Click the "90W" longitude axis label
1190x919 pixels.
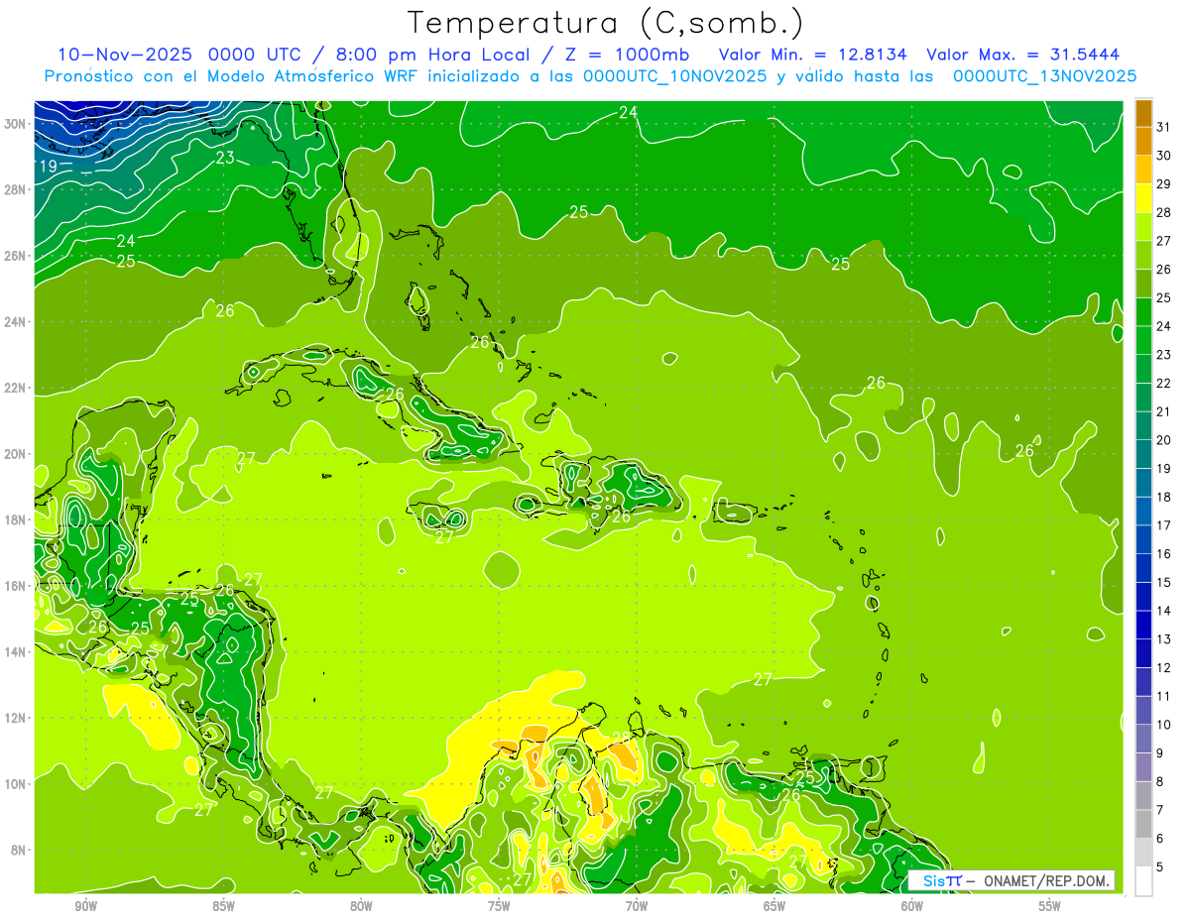click(85, 906)
